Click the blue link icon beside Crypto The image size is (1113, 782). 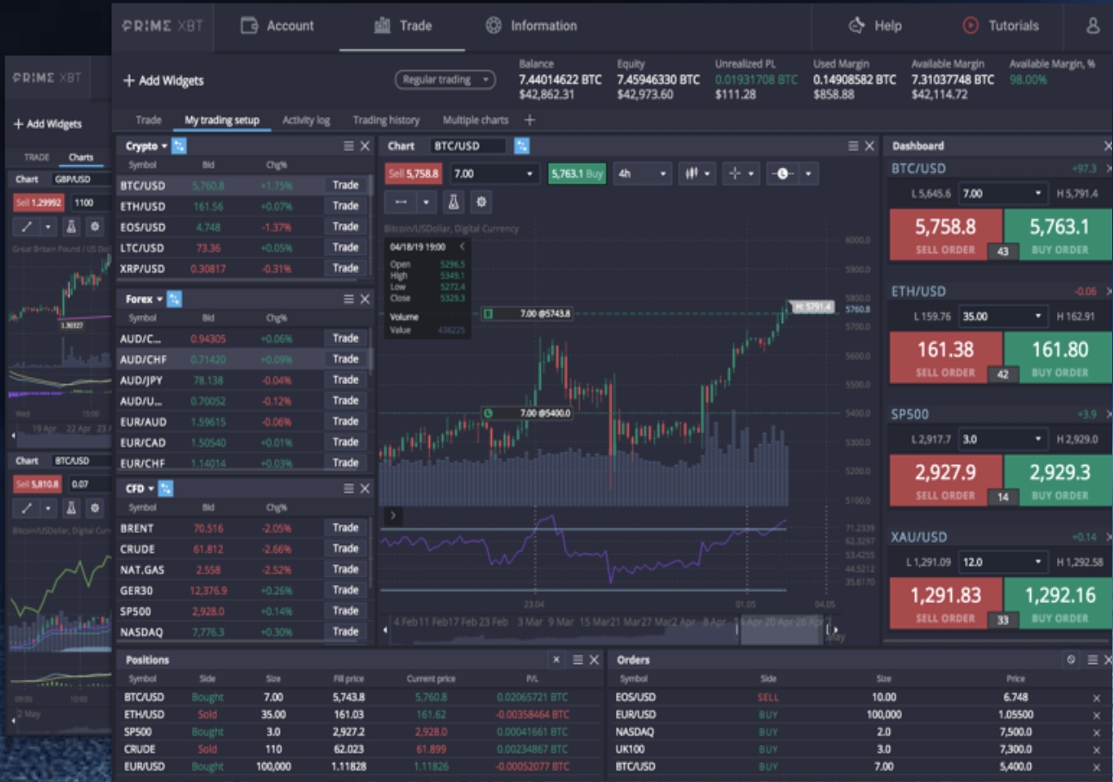point(179,146)
